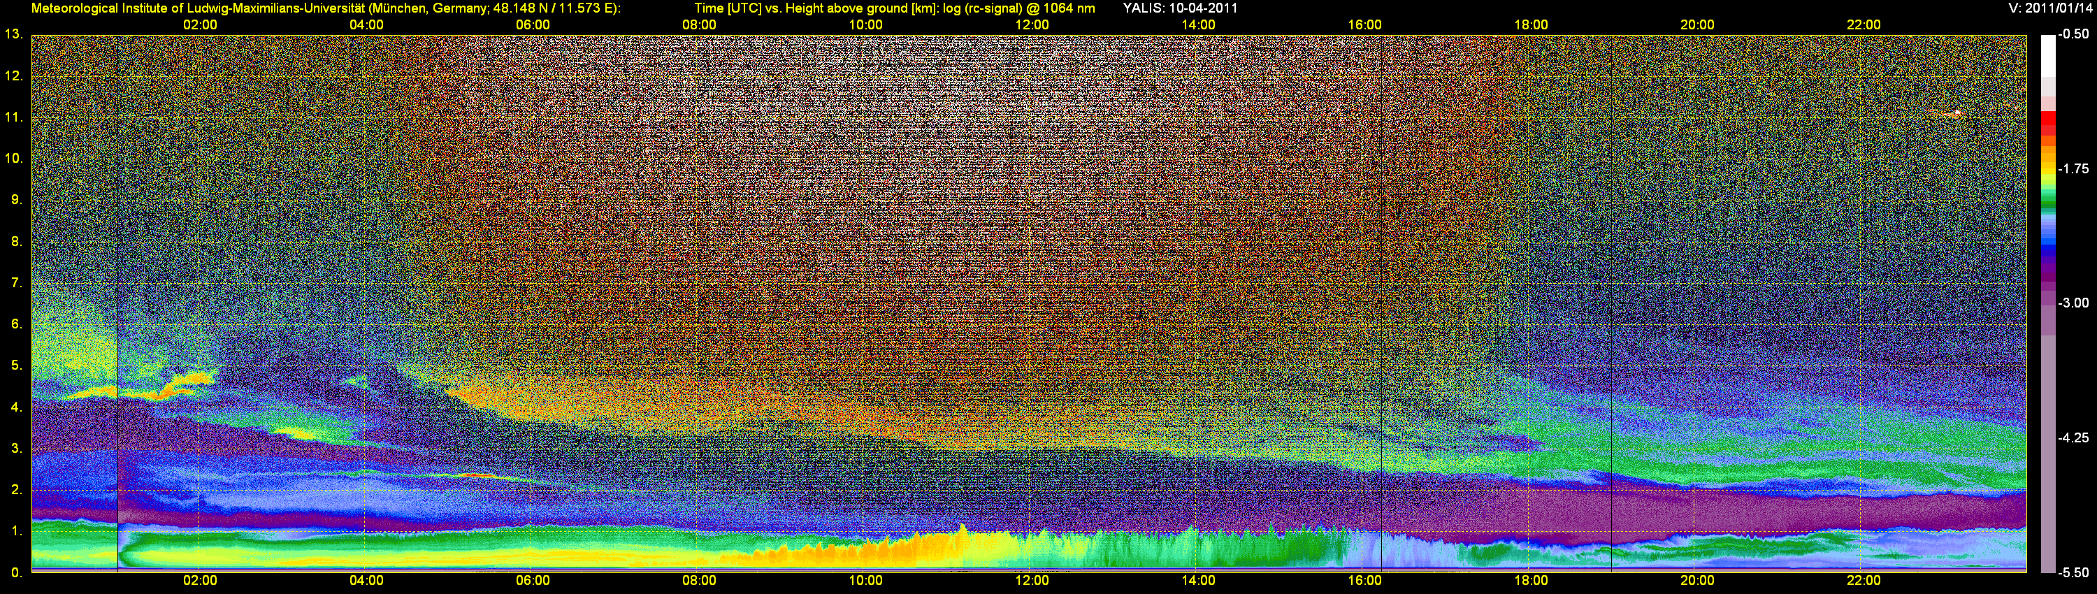The width and height of the screenshot is (2097, 594).
Task: Click the 'Time [UTC] vs. Height above ground' title
Action: click(x=895, y=8)
